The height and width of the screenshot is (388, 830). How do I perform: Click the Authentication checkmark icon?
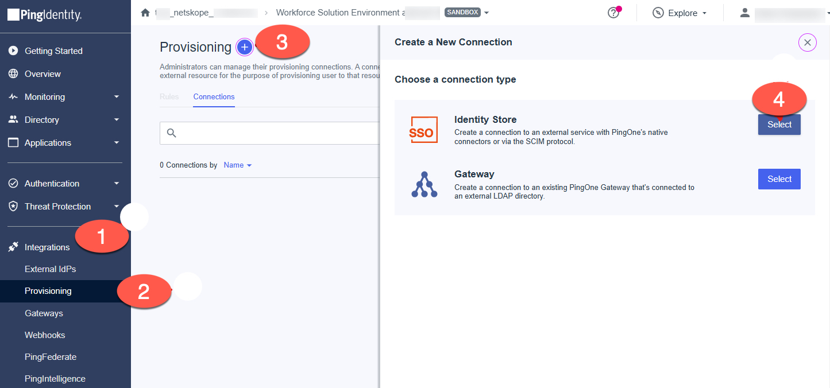[x=13, y=184]
